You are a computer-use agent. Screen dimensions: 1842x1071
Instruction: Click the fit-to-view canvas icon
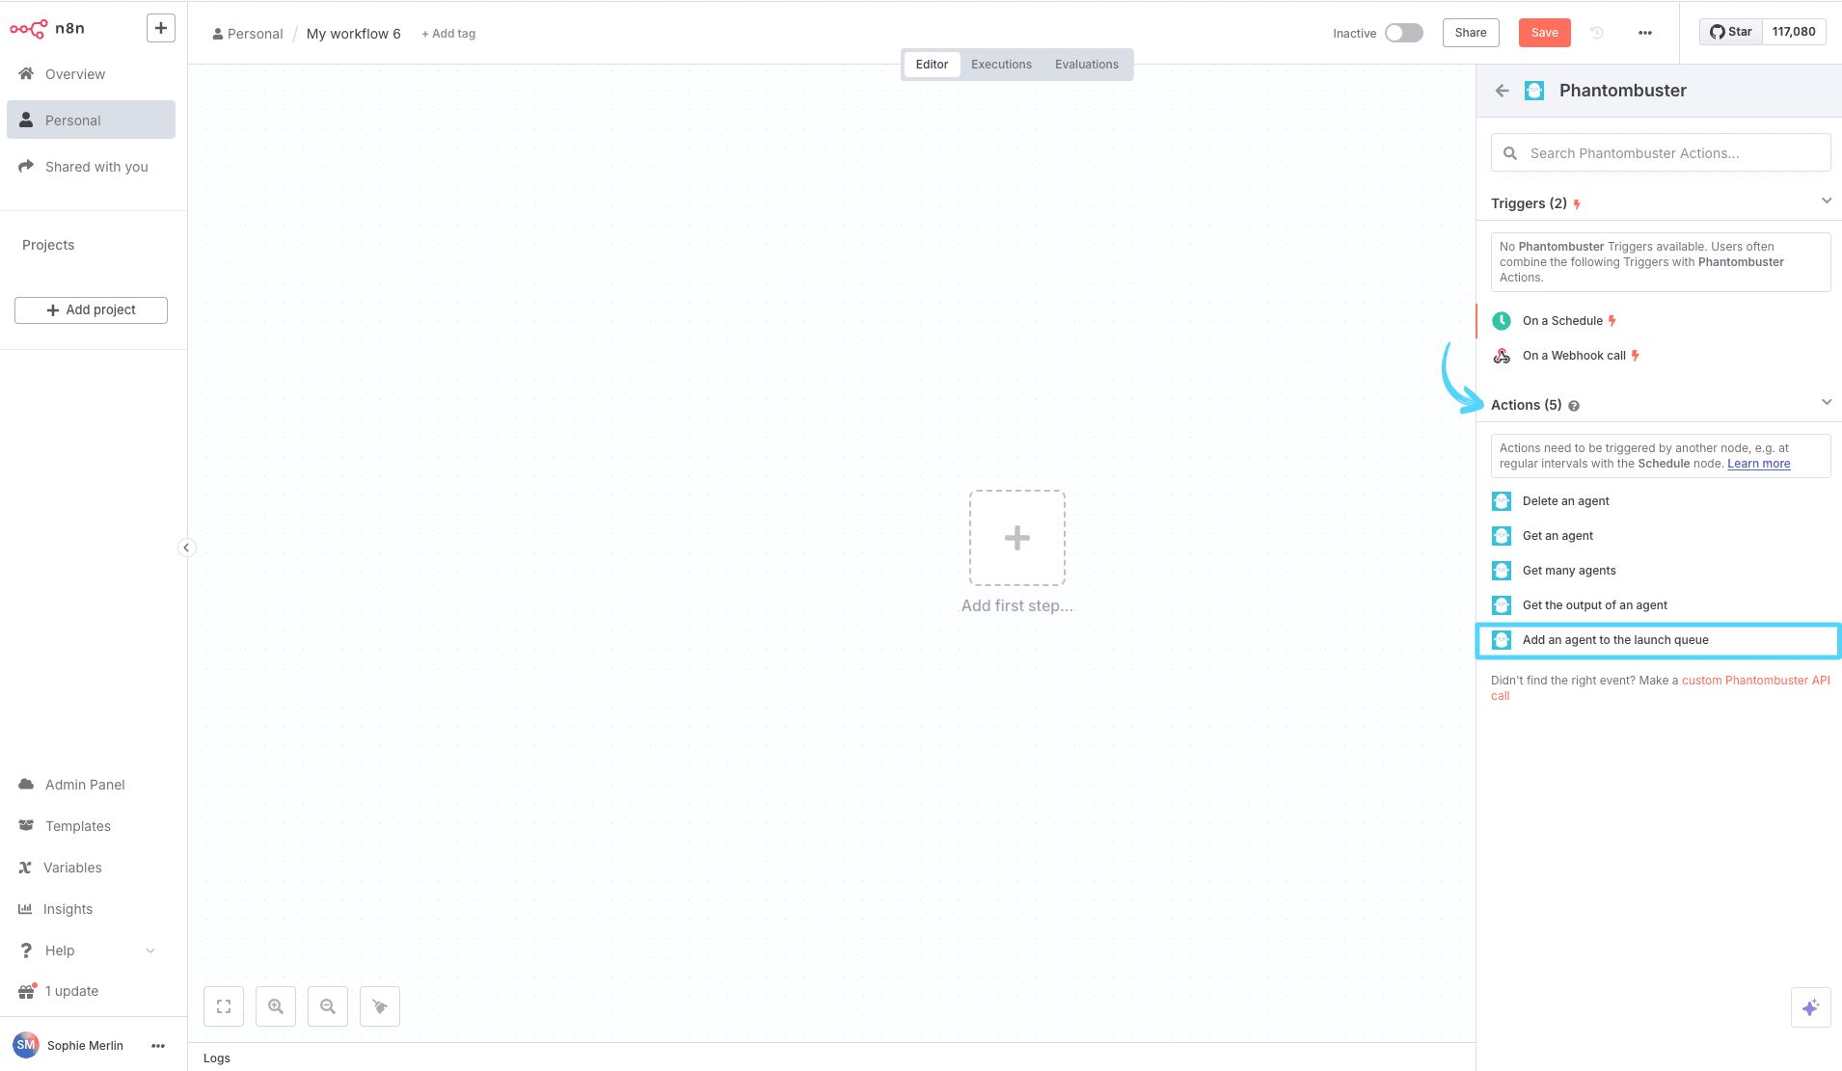(x=224, y=1006)
